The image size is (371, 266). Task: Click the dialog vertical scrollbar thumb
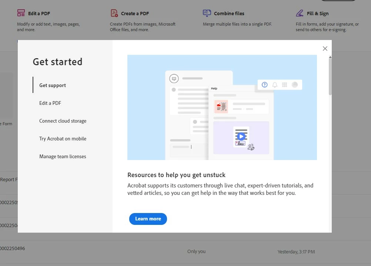coord(330,77)
